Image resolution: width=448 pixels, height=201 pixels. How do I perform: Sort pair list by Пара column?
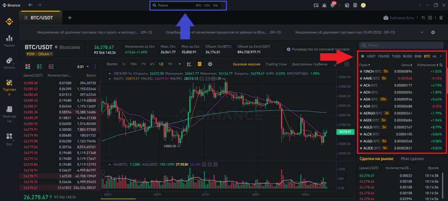[x=364, y=65]
